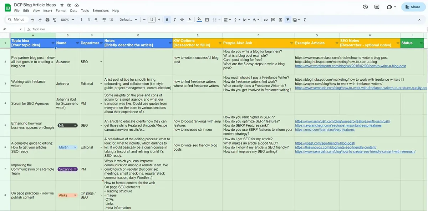Open version history via the clock icon

[365, 6]
